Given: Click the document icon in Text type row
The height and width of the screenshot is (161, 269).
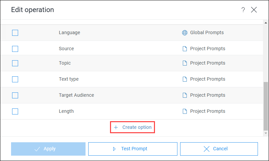Looking at the screenshot, I should pyautogui.click(x=185, y=79).
